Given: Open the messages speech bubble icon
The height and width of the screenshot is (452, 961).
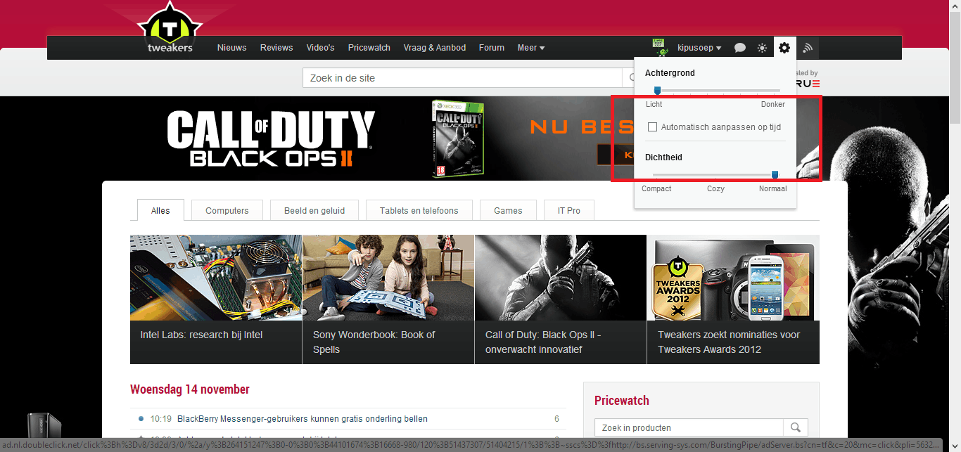Looking at the screenshot, I should (x=740, y=48).
